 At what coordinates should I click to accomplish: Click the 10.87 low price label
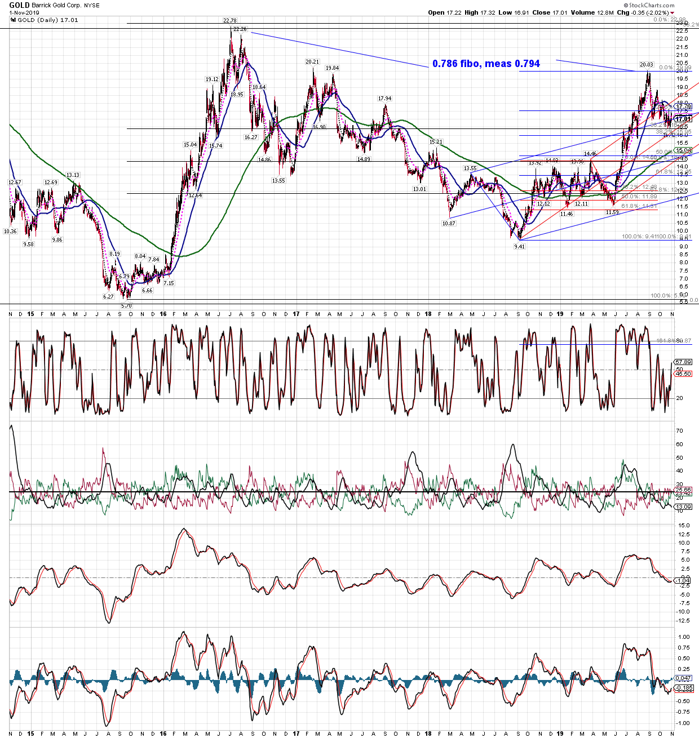click(x=449, y=224)
